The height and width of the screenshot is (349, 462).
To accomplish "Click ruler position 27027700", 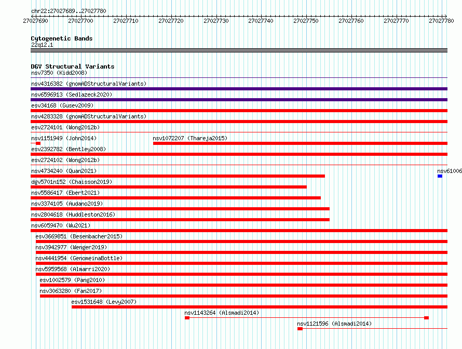I will (x=81, y=21).
